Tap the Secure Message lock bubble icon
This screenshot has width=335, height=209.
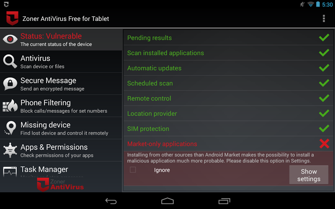click(10, 84)
